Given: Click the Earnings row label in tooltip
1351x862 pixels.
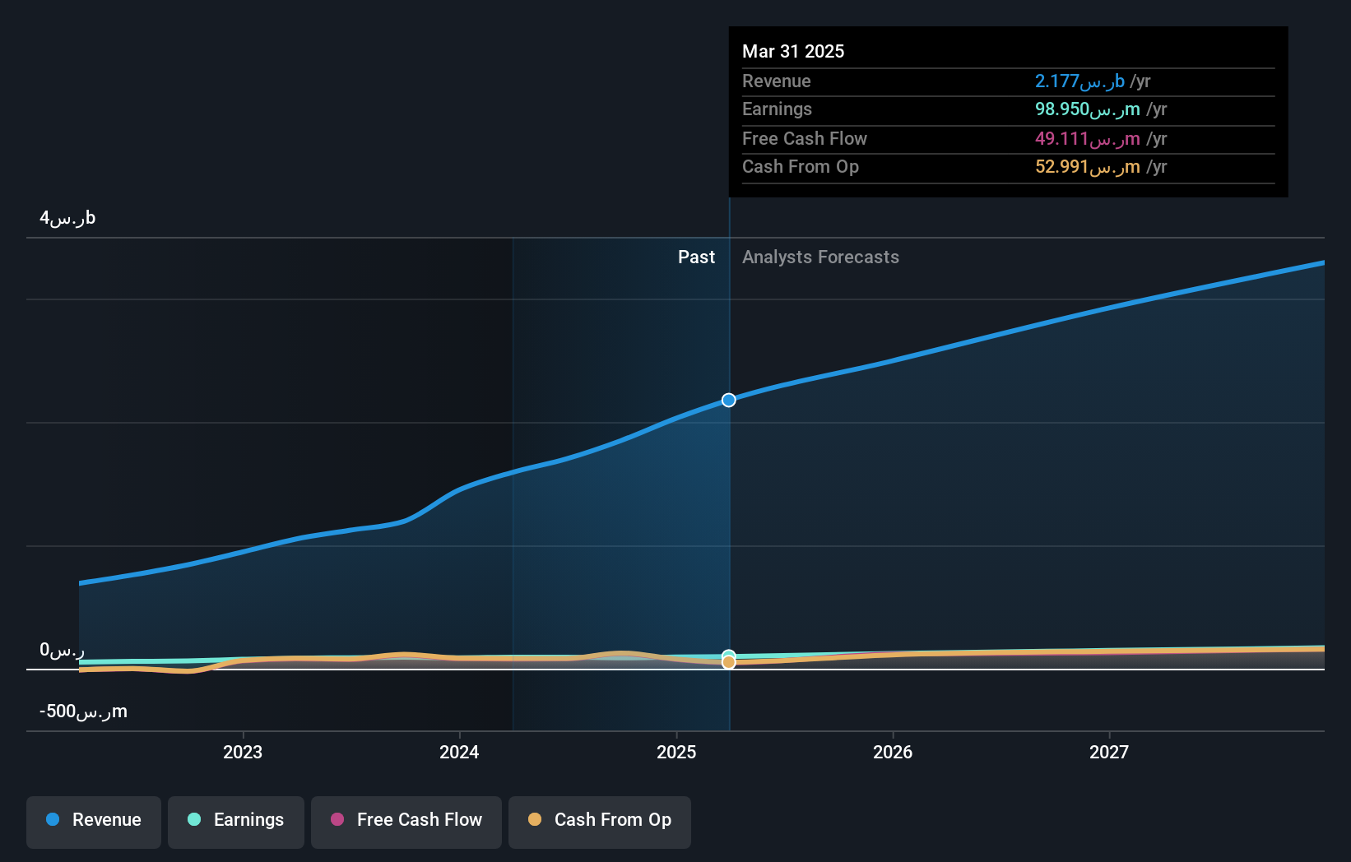Looking at the screenshot, I should click(777, 109).
